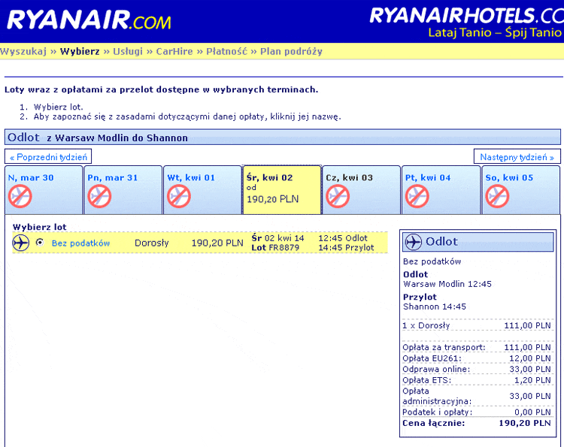564x447 pixels.
Task: Click the airplane icon in flight row
Action: point(20,243)
